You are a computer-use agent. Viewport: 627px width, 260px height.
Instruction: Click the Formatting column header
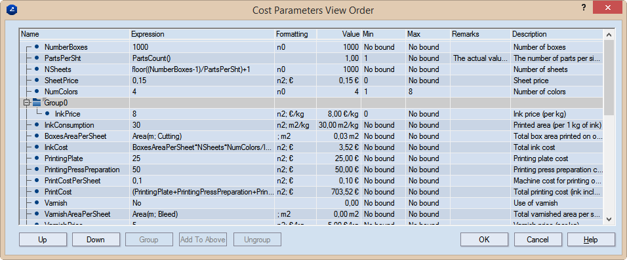[x=296, y=34]
